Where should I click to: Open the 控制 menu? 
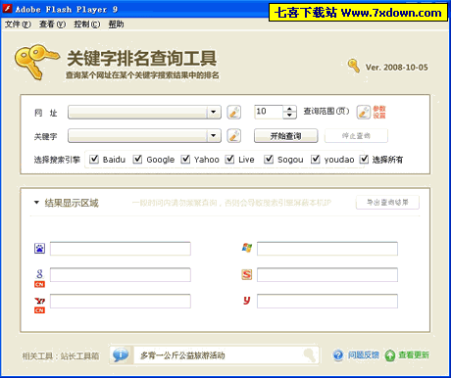coord(87,24)
